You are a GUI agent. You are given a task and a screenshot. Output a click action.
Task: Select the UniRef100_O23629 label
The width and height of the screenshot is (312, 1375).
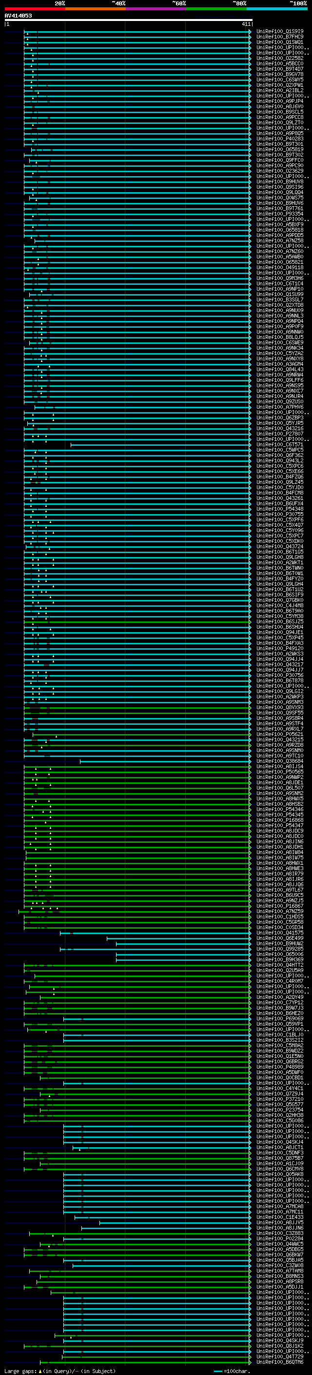click(x=280, y=171)
